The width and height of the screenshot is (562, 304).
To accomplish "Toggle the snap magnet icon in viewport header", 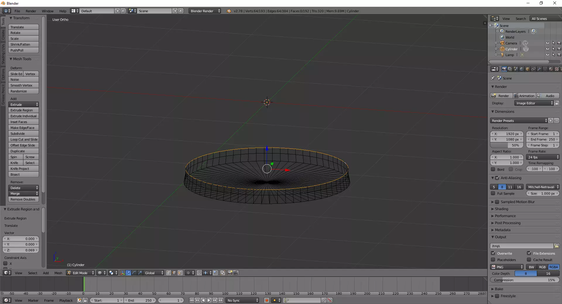I will [x=199, y=273].
